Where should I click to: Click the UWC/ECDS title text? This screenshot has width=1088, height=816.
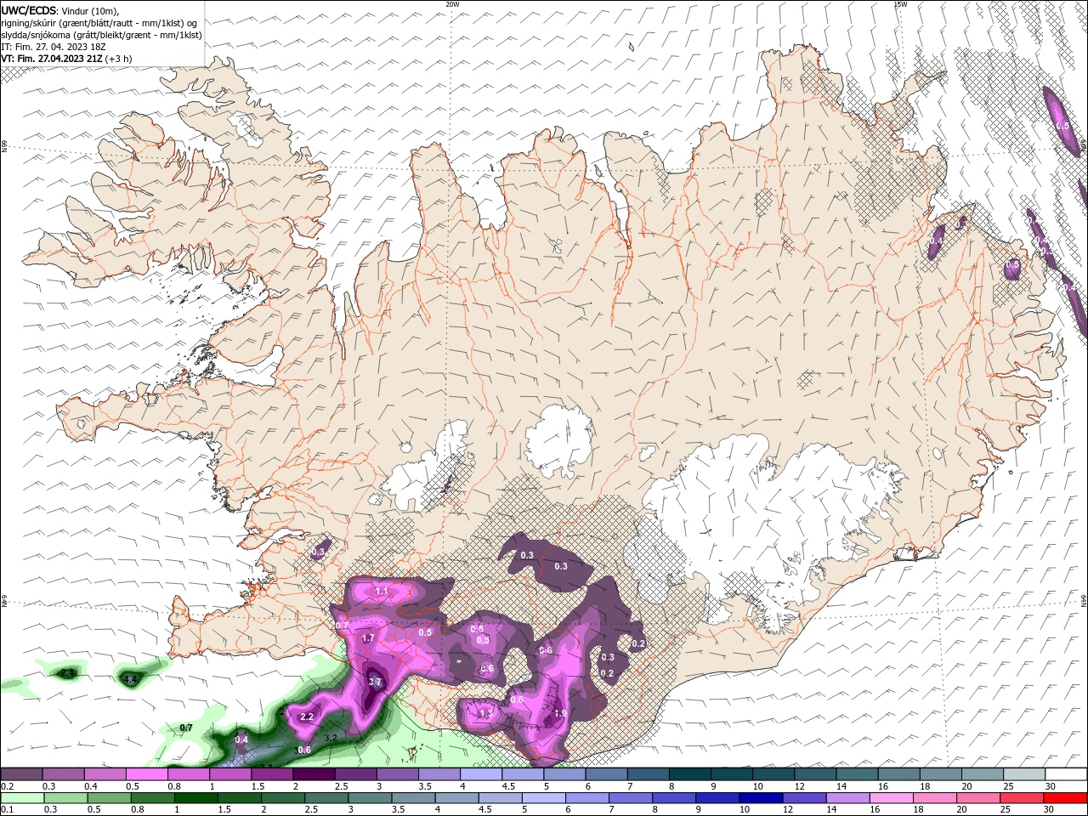[31, 10]
